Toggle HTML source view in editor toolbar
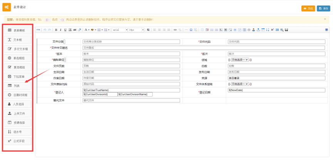This screenshot has width=333, height=162. click(38, 30)
